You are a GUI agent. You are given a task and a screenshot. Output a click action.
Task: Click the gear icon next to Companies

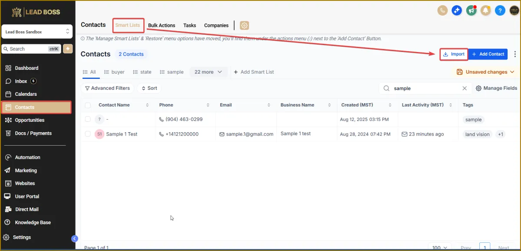(x=244, y=26)
